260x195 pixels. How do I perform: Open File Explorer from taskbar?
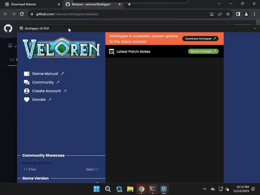tap(130, 189)
